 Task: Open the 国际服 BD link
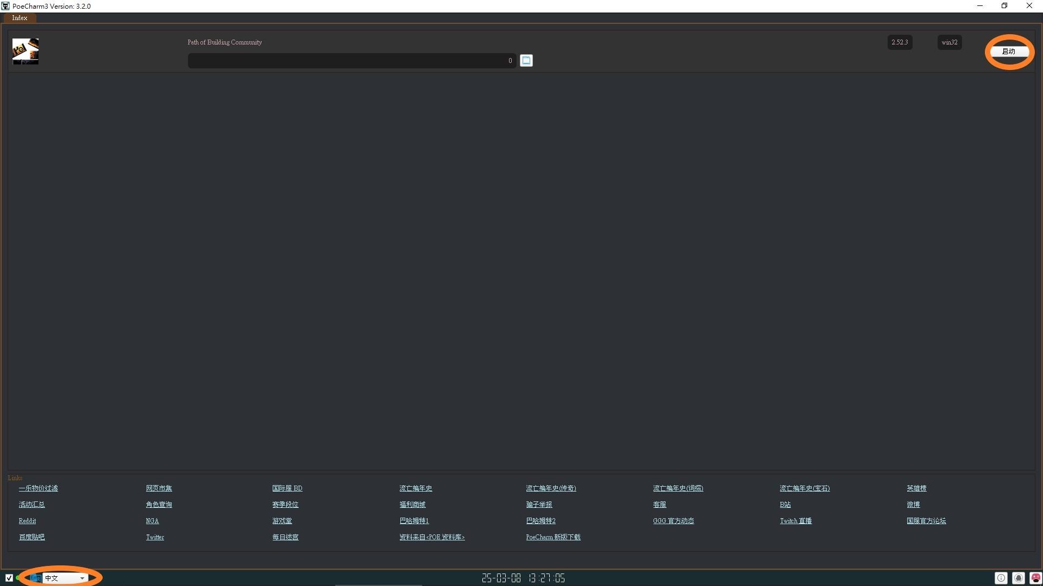pyautogui.click(x=287, y=488)
